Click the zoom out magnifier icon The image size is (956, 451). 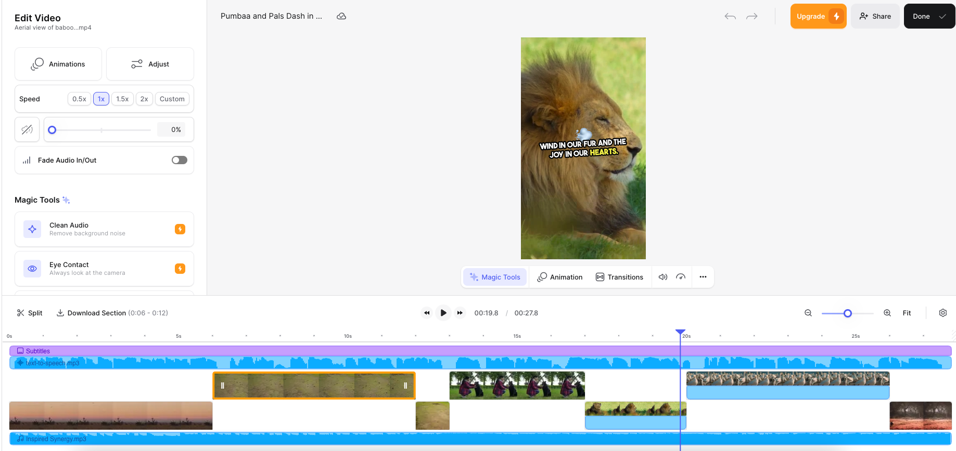click(808, 313)
